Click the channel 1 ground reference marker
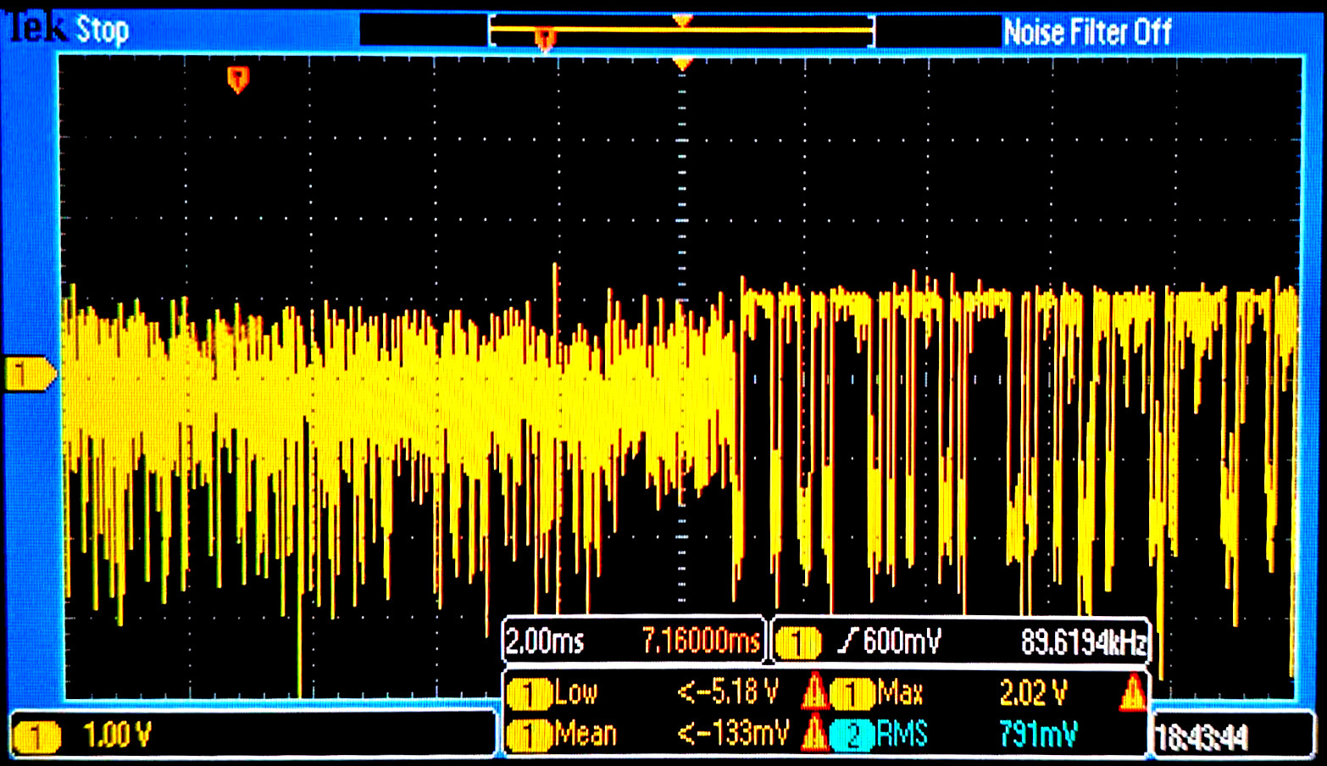Viewport: 1327px width, 766px height. coord(28,374)
